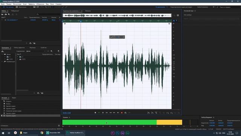Open the Содержимое Диски dropdown
This screenshot has height=136, width=241.
point(36,51)
